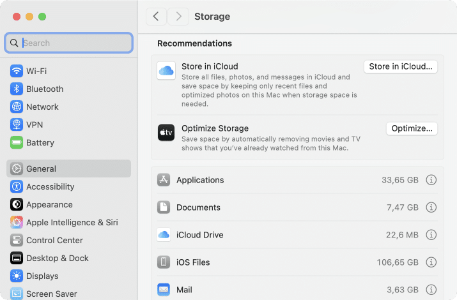Click the 22,6 MB size value

tap(402, 235)
